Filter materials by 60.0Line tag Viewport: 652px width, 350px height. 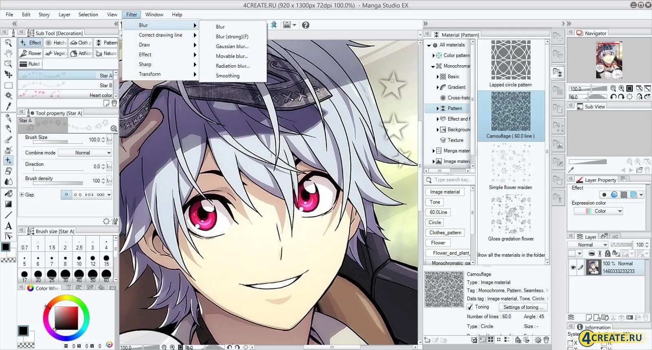438,212
